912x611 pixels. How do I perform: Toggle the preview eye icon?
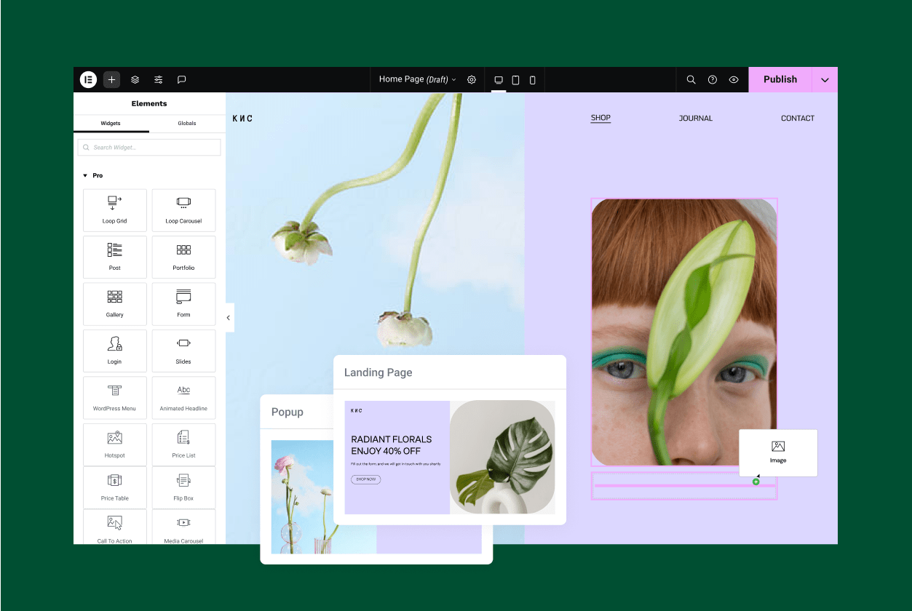pos(734,79)
